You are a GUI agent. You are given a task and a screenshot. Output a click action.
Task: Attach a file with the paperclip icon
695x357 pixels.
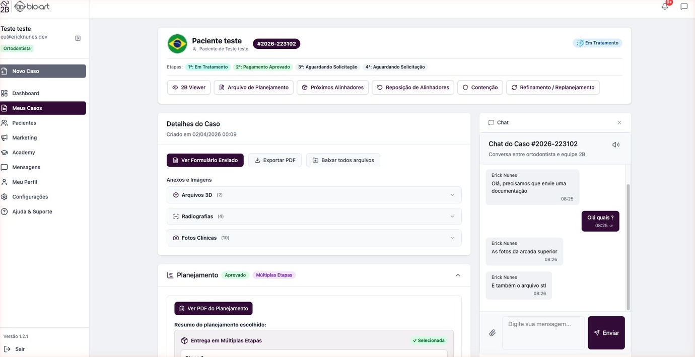point(493,333)
